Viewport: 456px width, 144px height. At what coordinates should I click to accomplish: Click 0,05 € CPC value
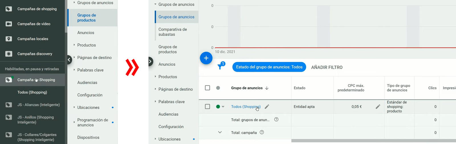(x=357, y=107)
